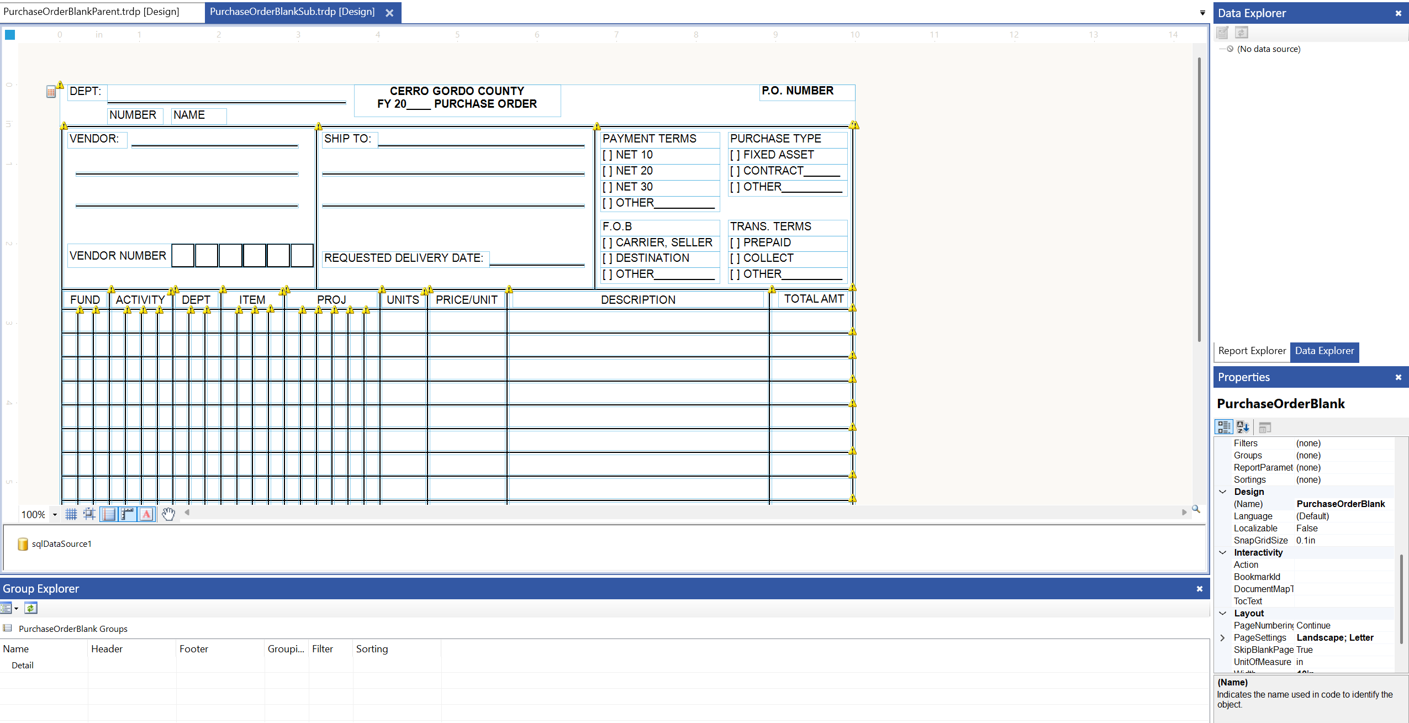This screenshot has width=1409, height=723.
Task: Select the pan hand tool
Action: click(168, 514)
